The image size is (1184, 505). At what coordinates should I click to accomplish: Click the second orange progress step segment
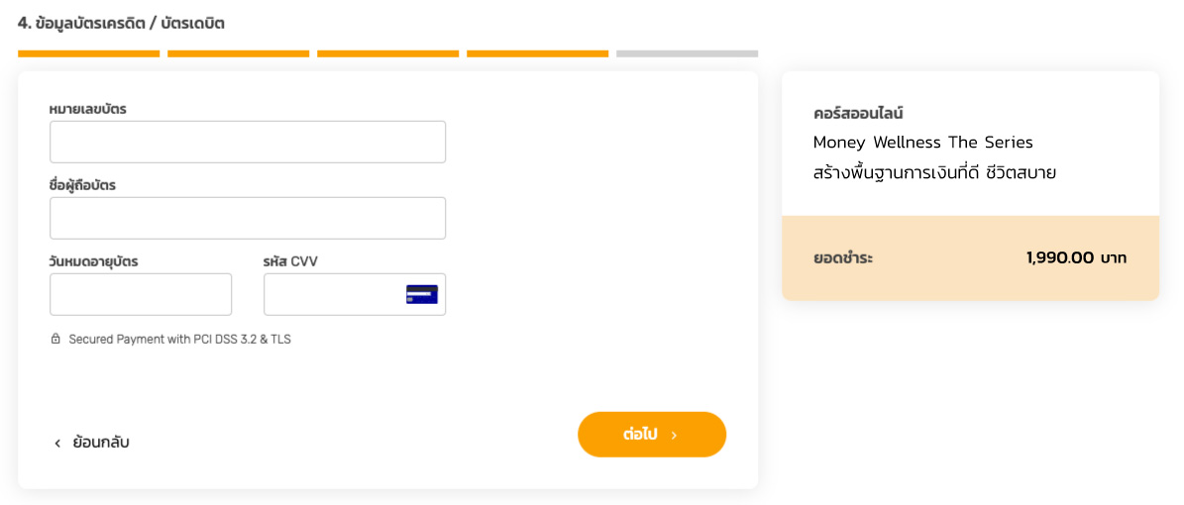coord(238,53)
